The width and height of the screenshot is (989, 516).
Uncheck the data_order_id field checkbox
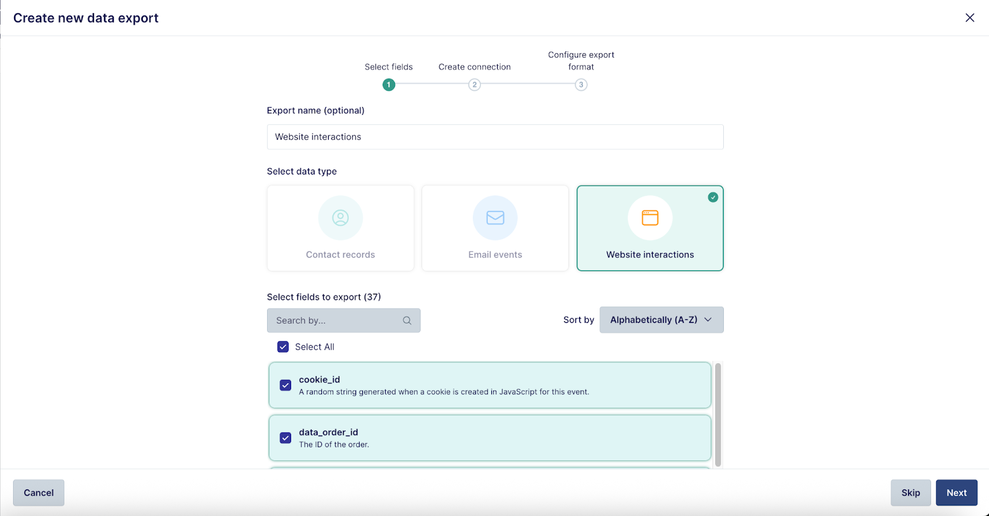[286, 438]
